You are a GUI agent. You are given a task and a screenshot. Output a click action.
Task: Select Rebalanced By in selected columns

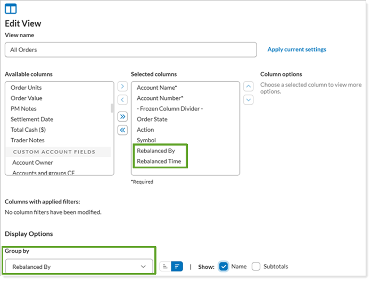coord(155,151)
